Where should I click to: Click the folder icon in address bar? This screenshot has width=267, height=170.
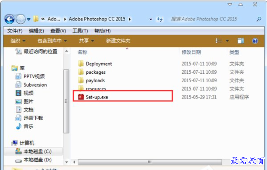36,19
